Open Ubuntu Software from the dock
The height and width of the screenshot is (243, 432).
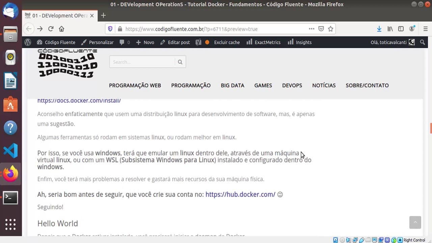(10, 104)
